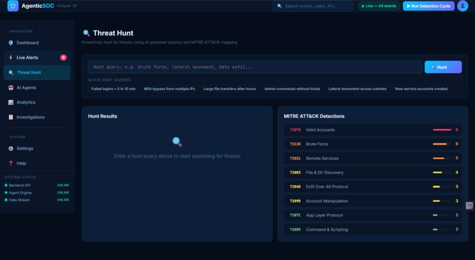This screenshot has height=260, width=475.
Task: Click the Settings gear icon
Action: click(x=11, y=149)
